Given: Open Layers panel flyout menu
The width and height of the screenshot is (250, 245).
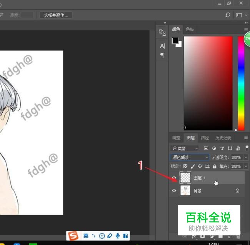Looking at the screenshot, I should (246, 138).
